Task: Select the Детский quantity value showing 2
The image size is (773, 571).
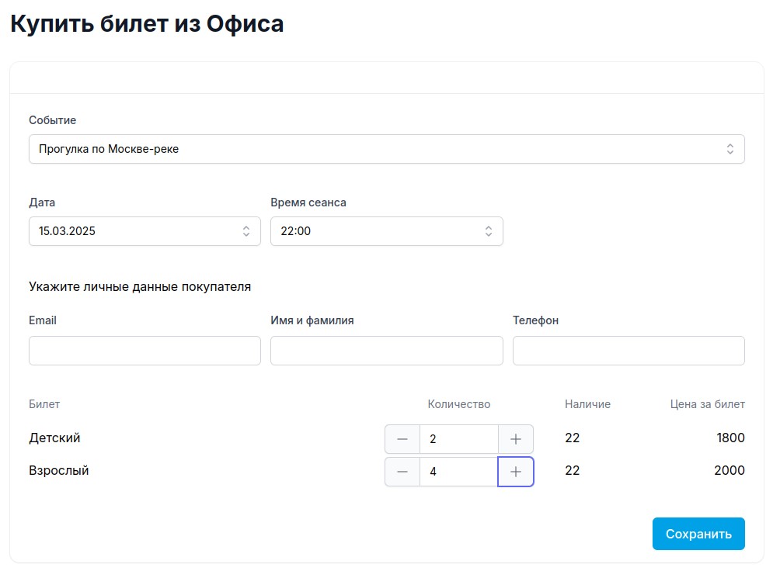Action: pyautogui.click(x=458, y=438)
